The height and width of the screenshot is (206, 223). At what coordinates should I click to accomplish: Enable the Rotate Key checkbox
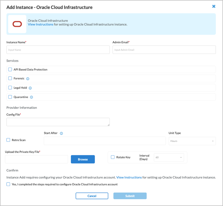pos(113,157)
